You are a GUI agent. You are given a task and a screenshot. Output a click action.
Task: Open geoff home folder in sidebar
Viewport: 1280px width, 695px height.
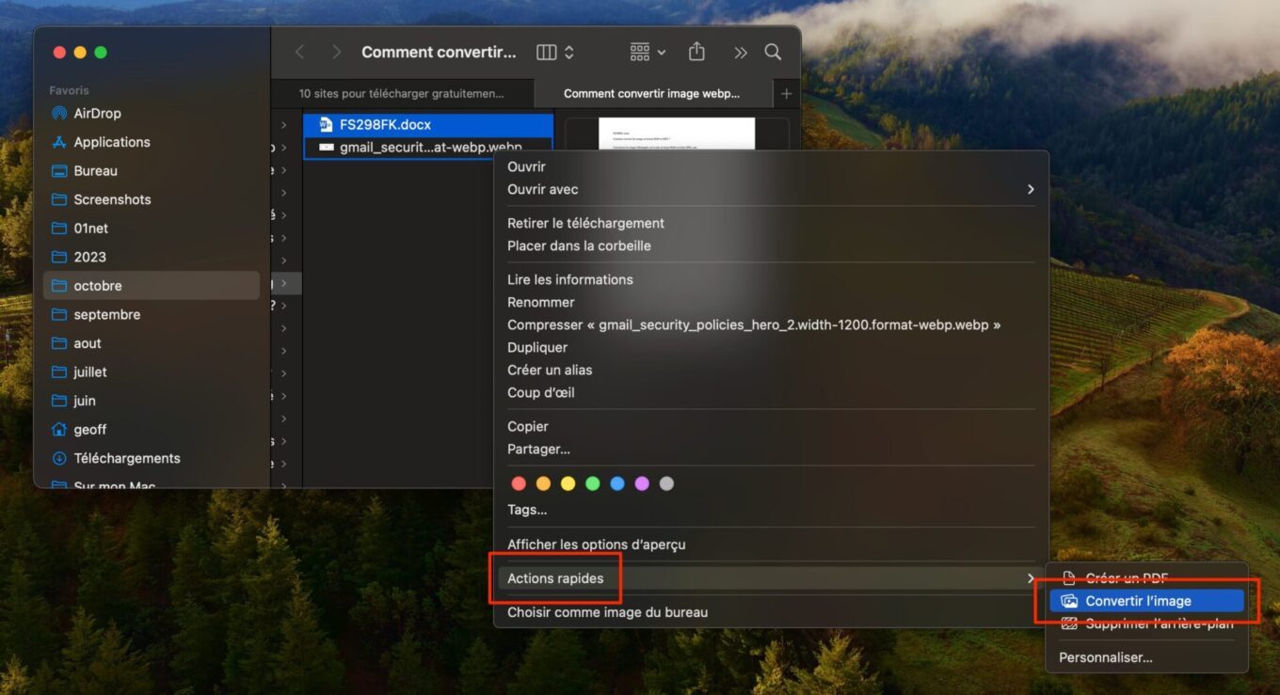(89, 430)
